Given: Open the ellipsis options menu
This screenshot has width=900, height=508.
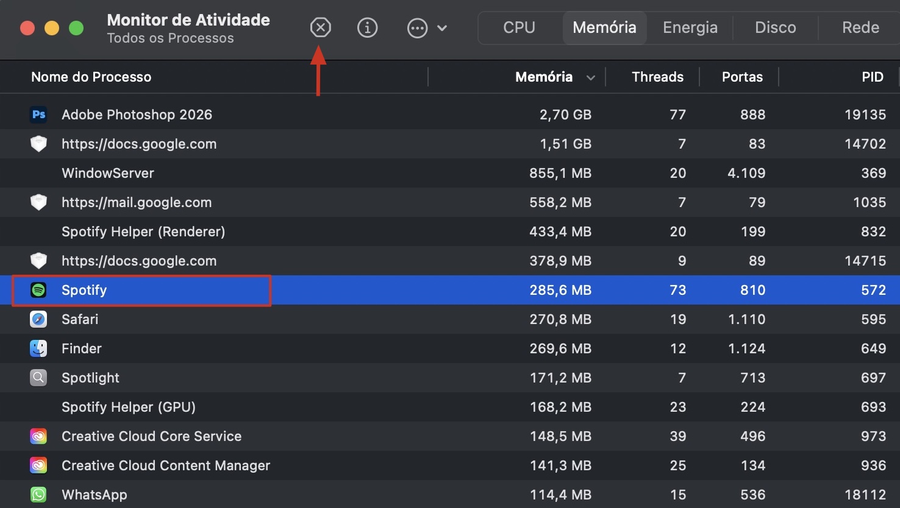Looking at the screenshot, I should pos(417,27).
